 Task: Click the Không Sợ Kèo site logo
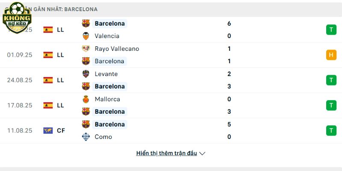point(17,18)
